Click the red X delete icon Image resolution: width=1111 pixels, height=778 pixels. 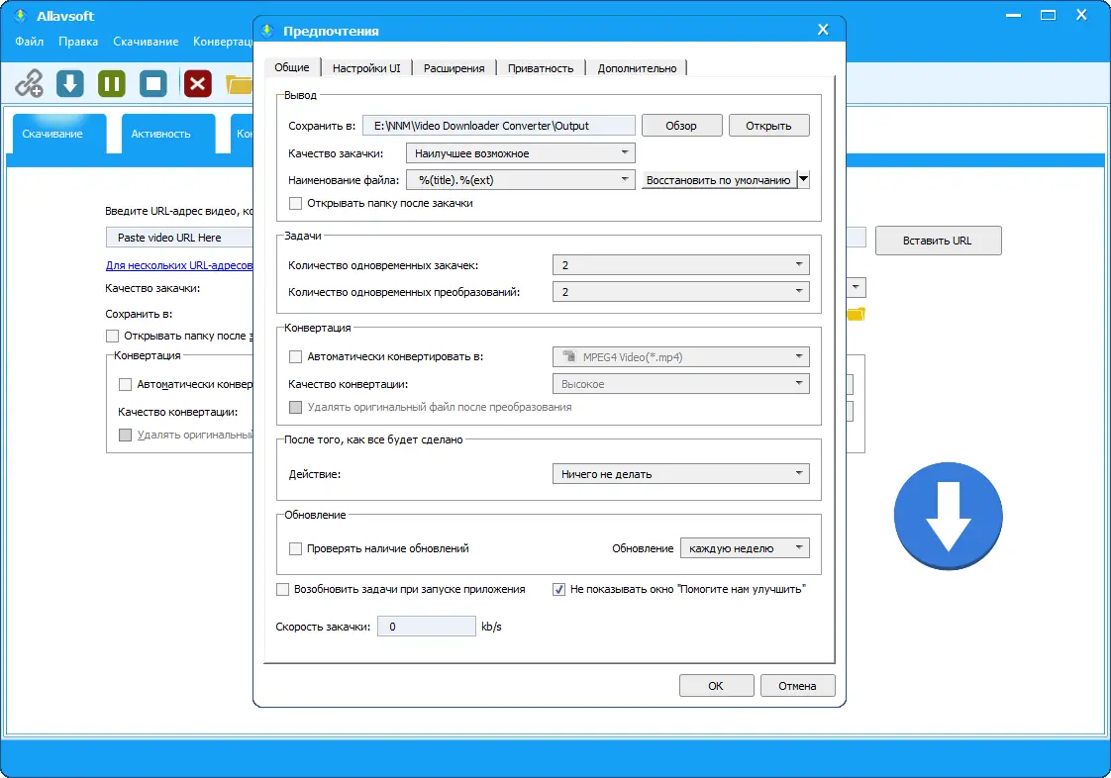point(196,83)
